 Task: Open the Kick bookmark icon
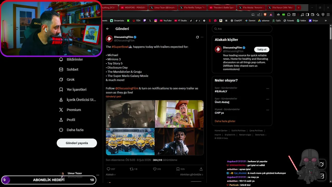pyautogui.click(x=128, y=21)
